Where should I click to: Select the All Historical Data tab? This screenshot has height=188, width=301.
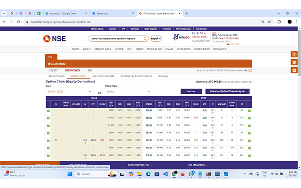click(x=103, y=76)
